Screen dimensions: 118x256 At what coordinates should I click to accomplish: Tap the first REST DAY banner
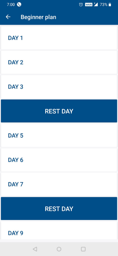(59, 111)
